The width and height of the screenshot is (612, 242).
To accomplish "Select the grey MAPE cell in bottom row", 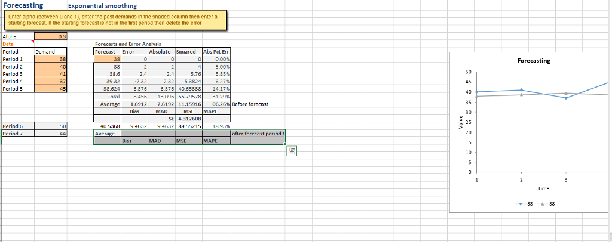I will (x=216, y=141).
